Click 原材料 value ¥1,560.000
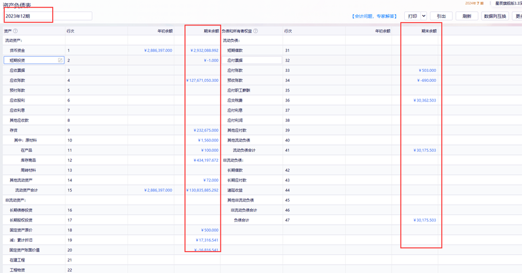 208,140
